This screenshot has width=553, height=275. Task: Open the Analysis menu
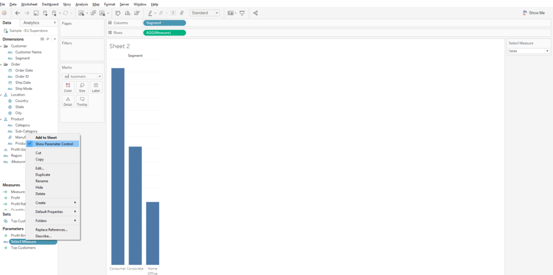(x=82, y=4)
